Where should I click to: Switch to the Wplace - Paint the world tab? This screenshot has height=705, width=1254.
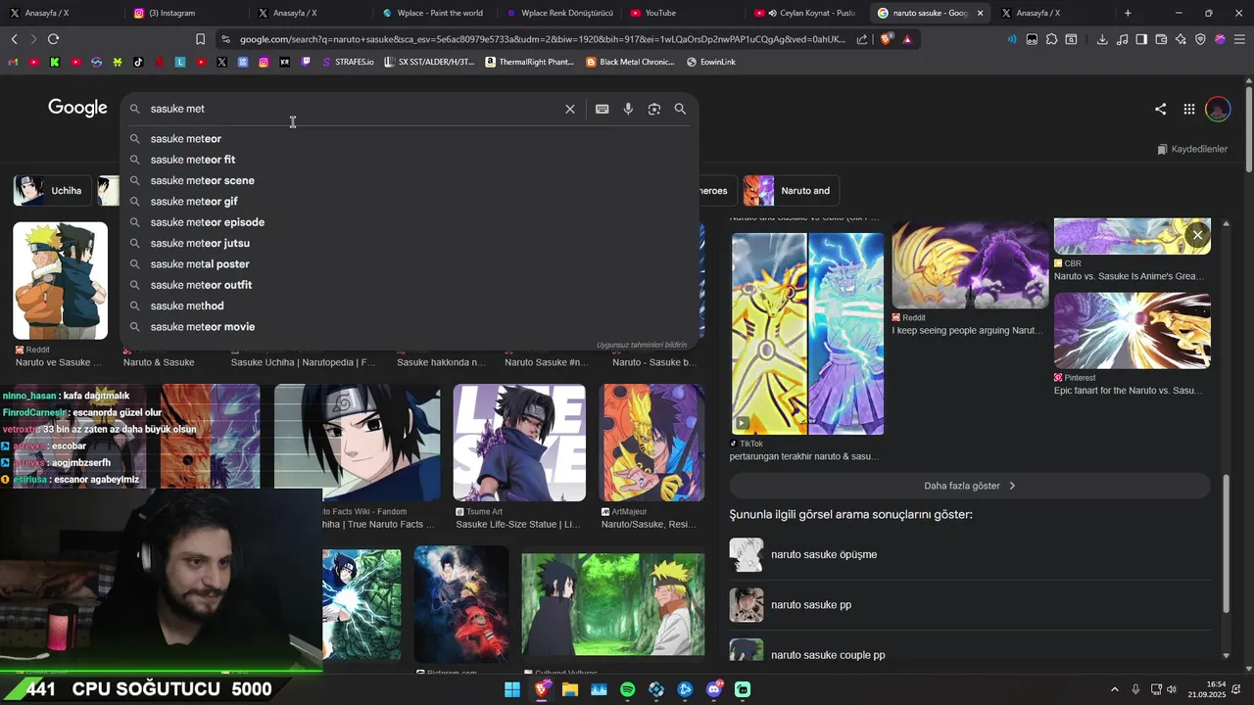tap(434, 13)
